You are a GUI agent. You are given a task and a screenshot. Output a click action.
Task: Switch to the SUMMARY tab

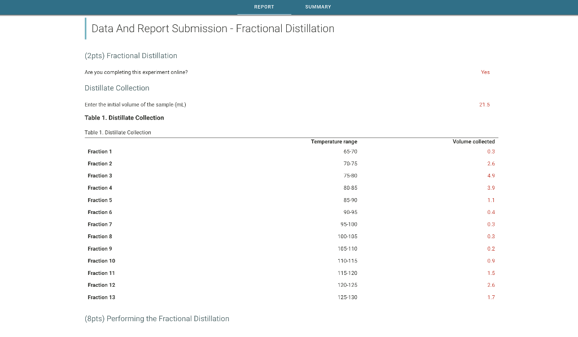(x=317, y=7)
